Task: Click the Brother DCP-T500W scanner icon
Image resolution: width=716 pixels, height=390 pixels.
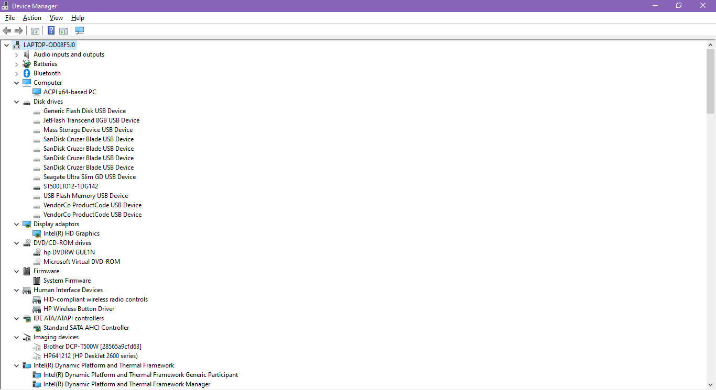Action: (37, 347)
